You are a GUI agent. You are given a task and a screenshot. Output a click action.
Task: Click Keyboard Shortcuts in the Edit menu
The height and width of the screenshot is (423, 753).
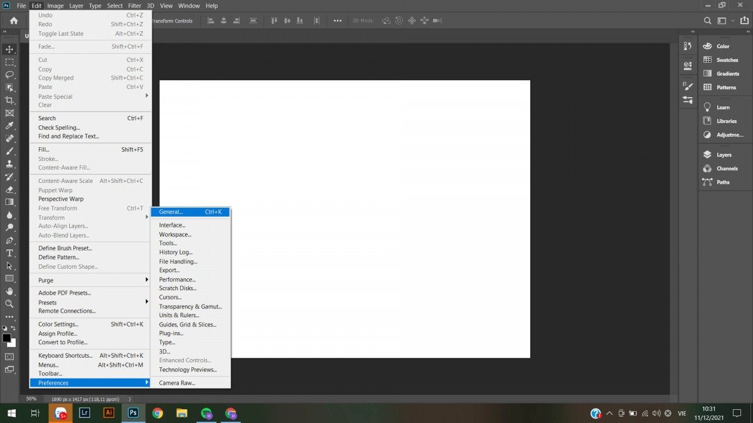(x=65, y=356)
